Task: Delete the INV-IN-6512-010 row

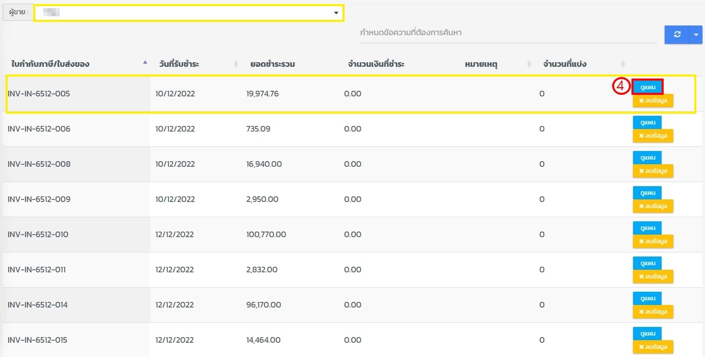Action: [653, 241]
